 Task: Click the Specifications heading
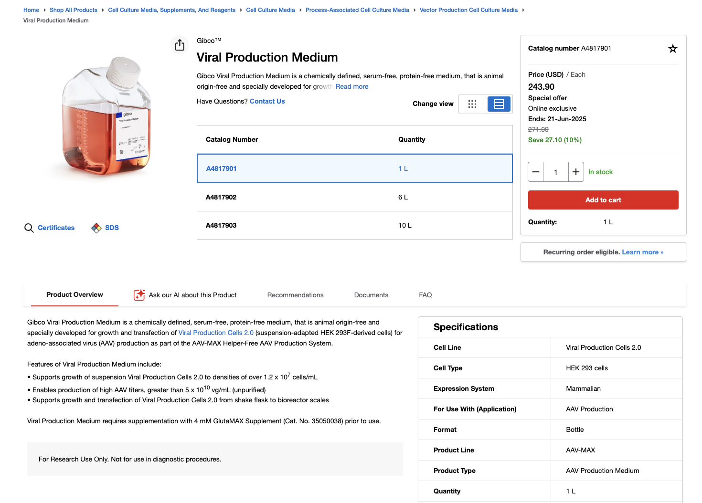tap(466, 327)
